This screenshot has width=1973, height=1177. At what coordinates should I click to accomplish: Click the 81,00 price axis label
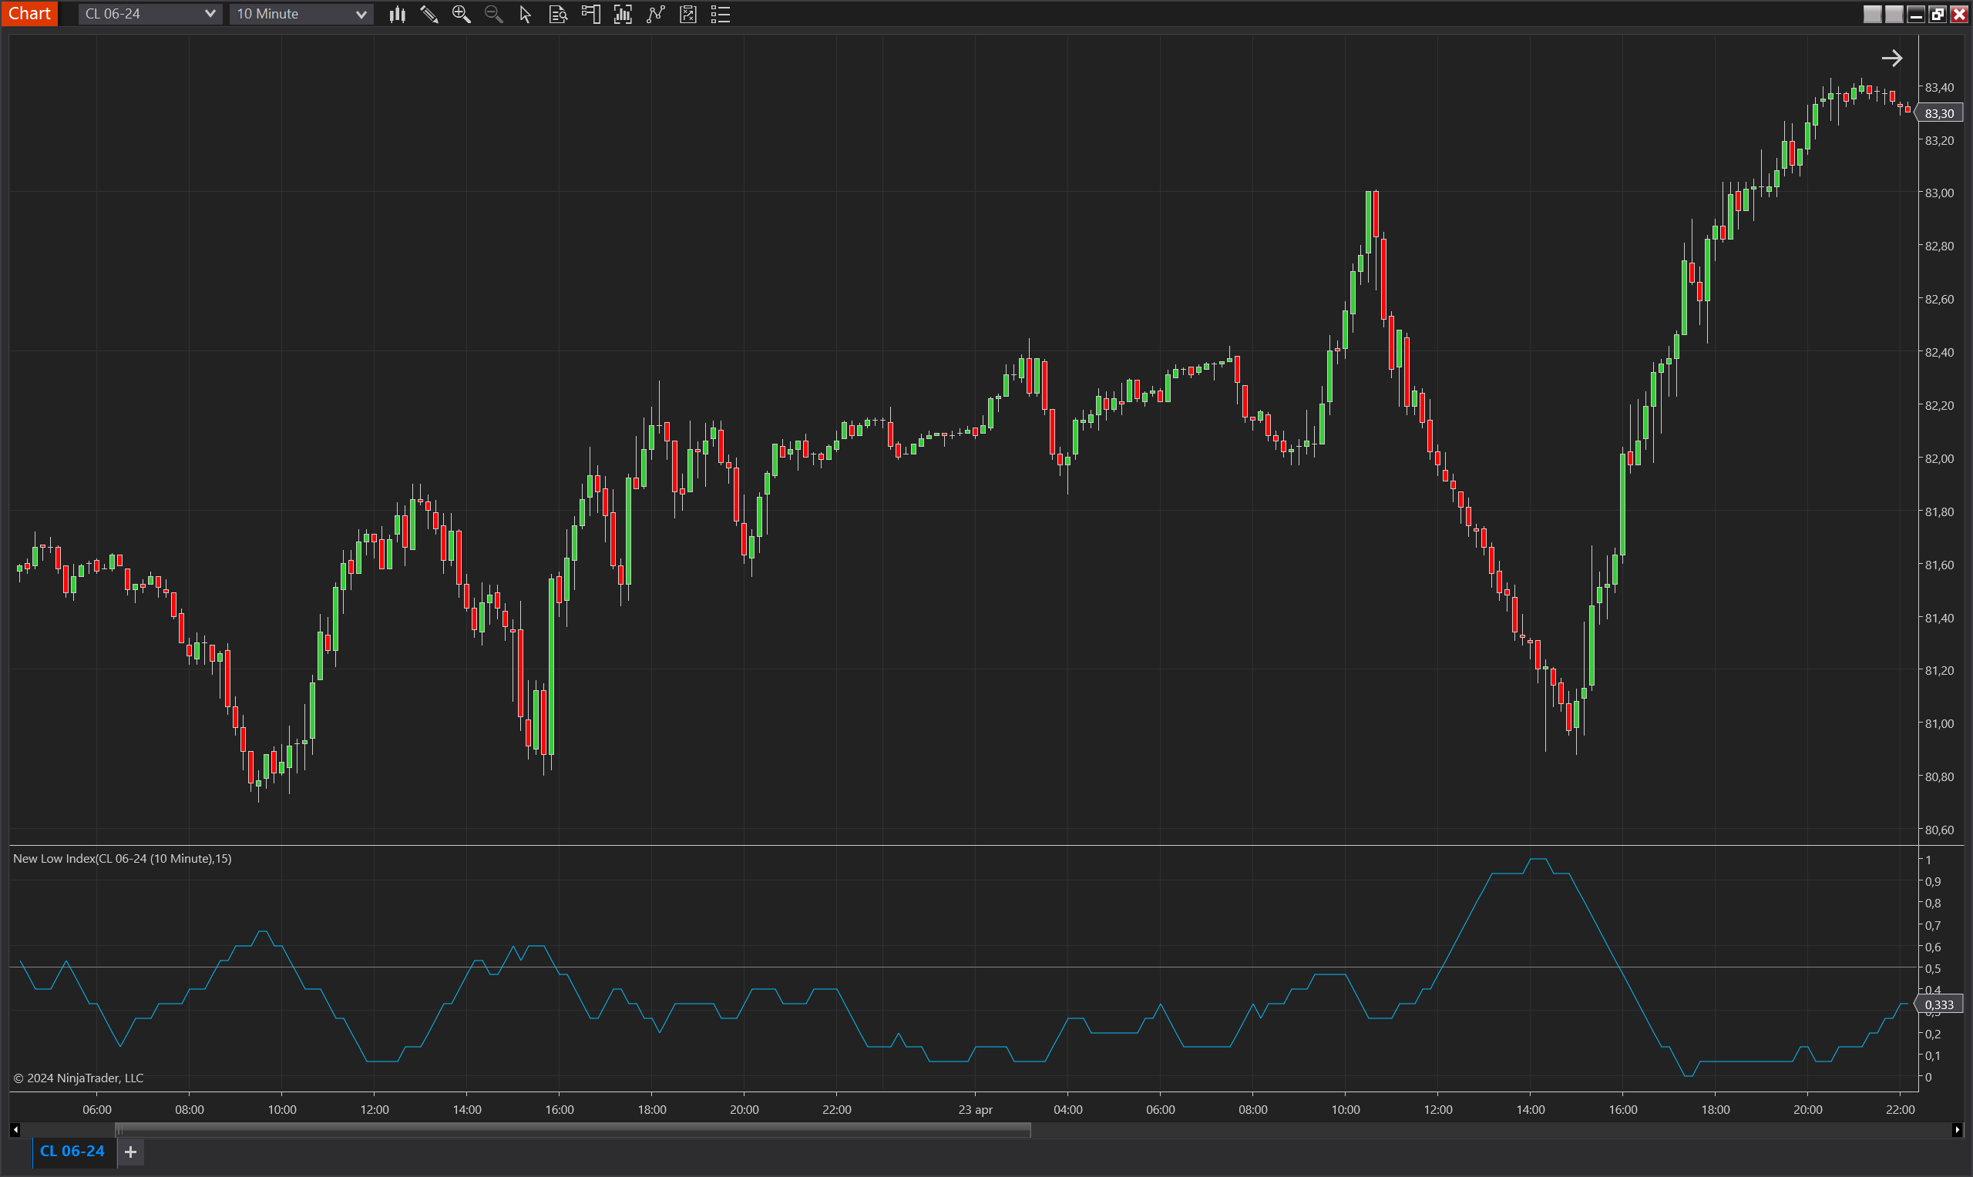(x=1939, y=723)
